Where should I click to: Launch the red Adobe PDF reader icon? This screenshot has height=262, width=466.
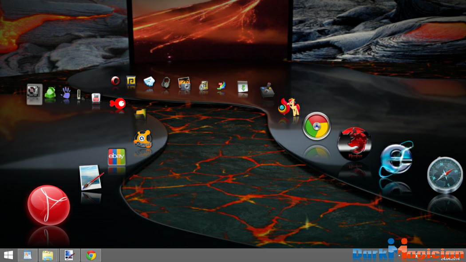coord(49,205)
